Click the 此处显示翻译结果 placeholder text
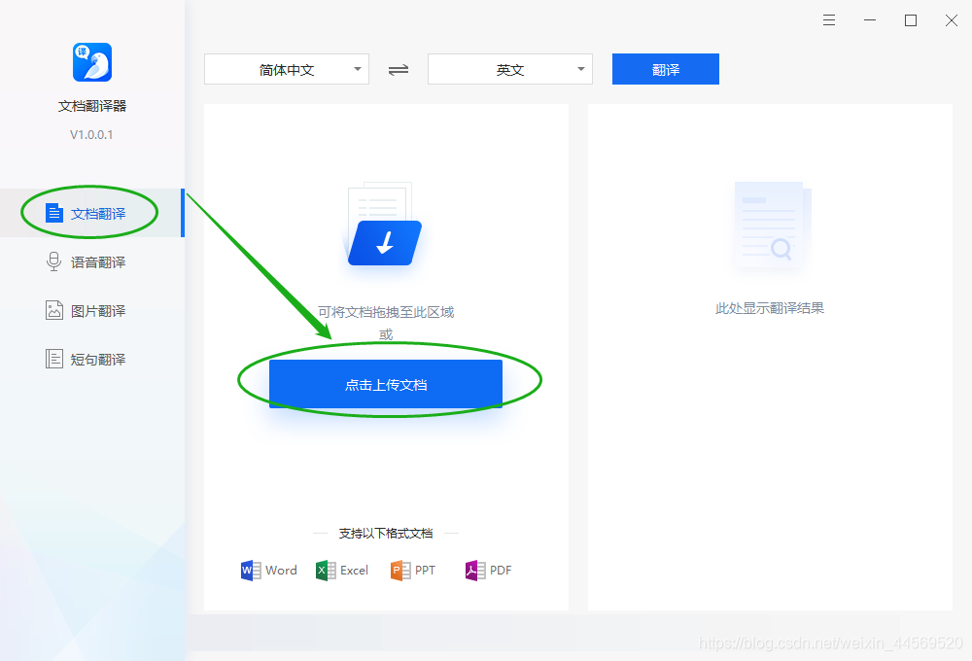This screenshot has height=661, width=972. point(770,308)
